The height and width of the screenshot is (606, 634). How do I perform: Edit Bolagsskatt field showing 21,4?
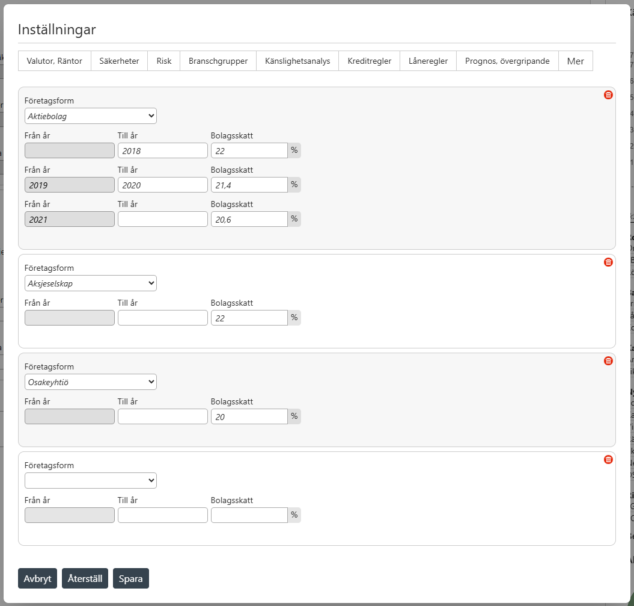click(249, 185)
